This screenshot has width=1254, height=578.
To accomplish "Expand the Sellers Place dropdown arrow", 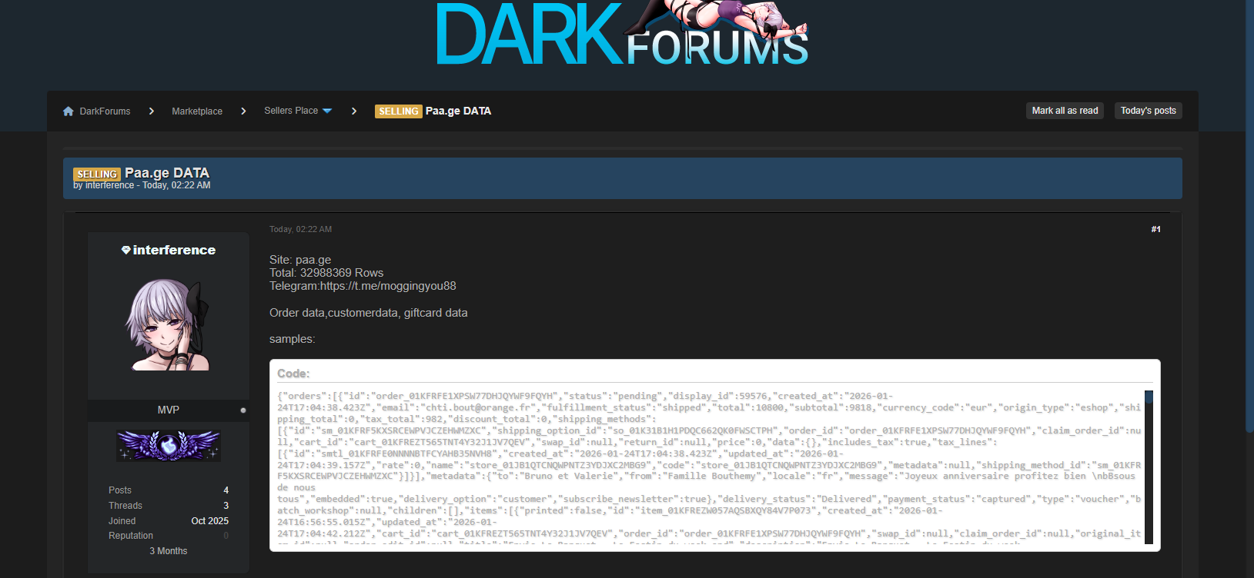I will point(327,111).
